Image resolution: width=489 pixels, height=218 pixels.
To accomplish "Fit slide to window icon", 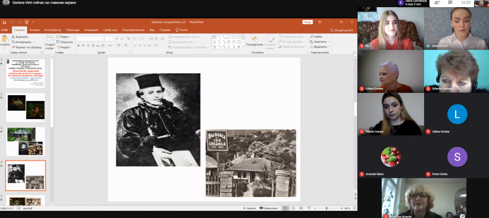I will point(354,208).
